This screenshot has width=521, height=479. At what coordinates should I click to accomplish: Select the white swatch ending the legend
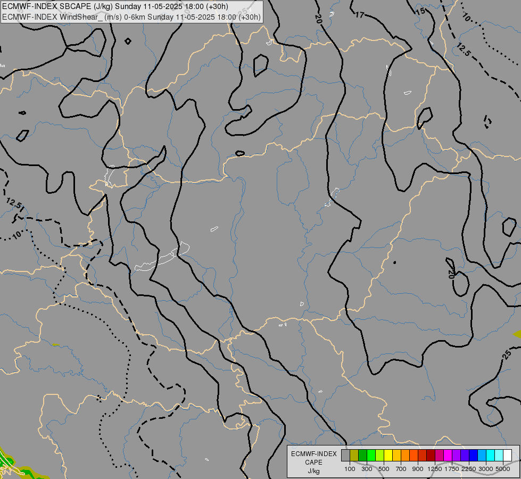tap(507, 456)
